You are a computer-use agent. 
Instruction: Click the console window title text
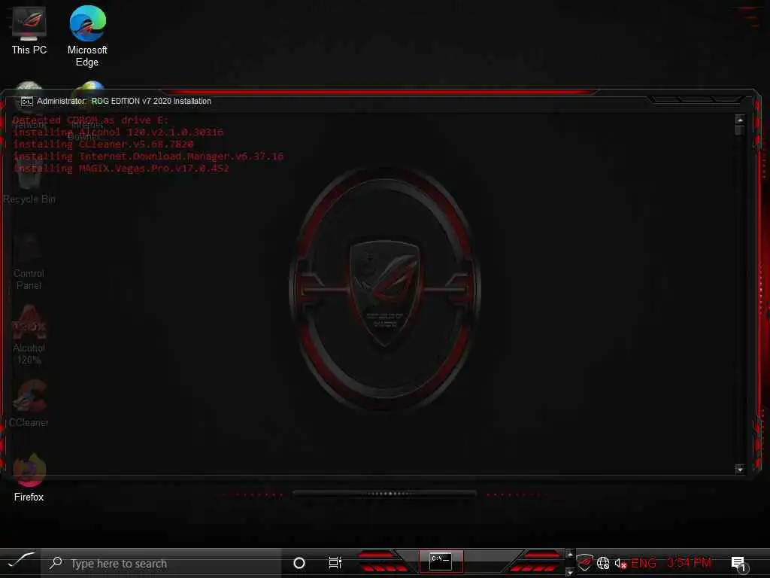(124, 102)
